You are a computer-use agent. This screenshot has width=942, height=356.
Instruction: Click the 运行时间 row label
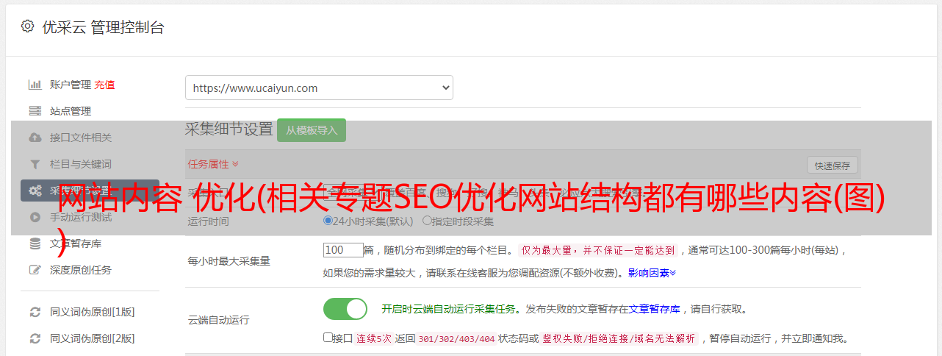209,221
